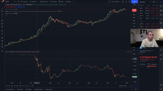Toggle magnet mode
This screenshot has width=163, height=91.
2,38
